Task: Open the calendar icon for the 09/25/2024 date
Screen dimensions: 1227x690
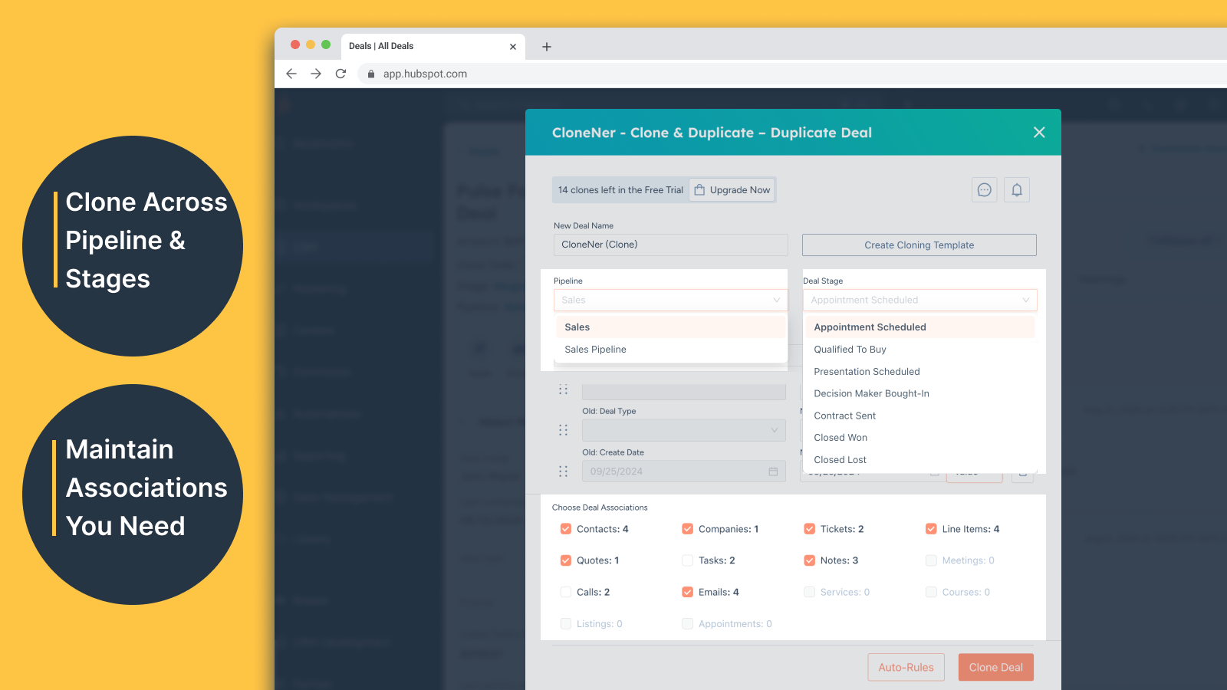Action: pyautogui.click(x=773, y=472)
